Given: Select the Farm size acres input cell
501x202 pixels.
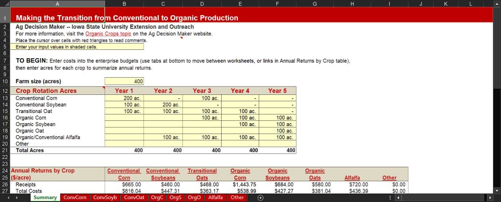Looking at the screenshot, I should 124,81.
